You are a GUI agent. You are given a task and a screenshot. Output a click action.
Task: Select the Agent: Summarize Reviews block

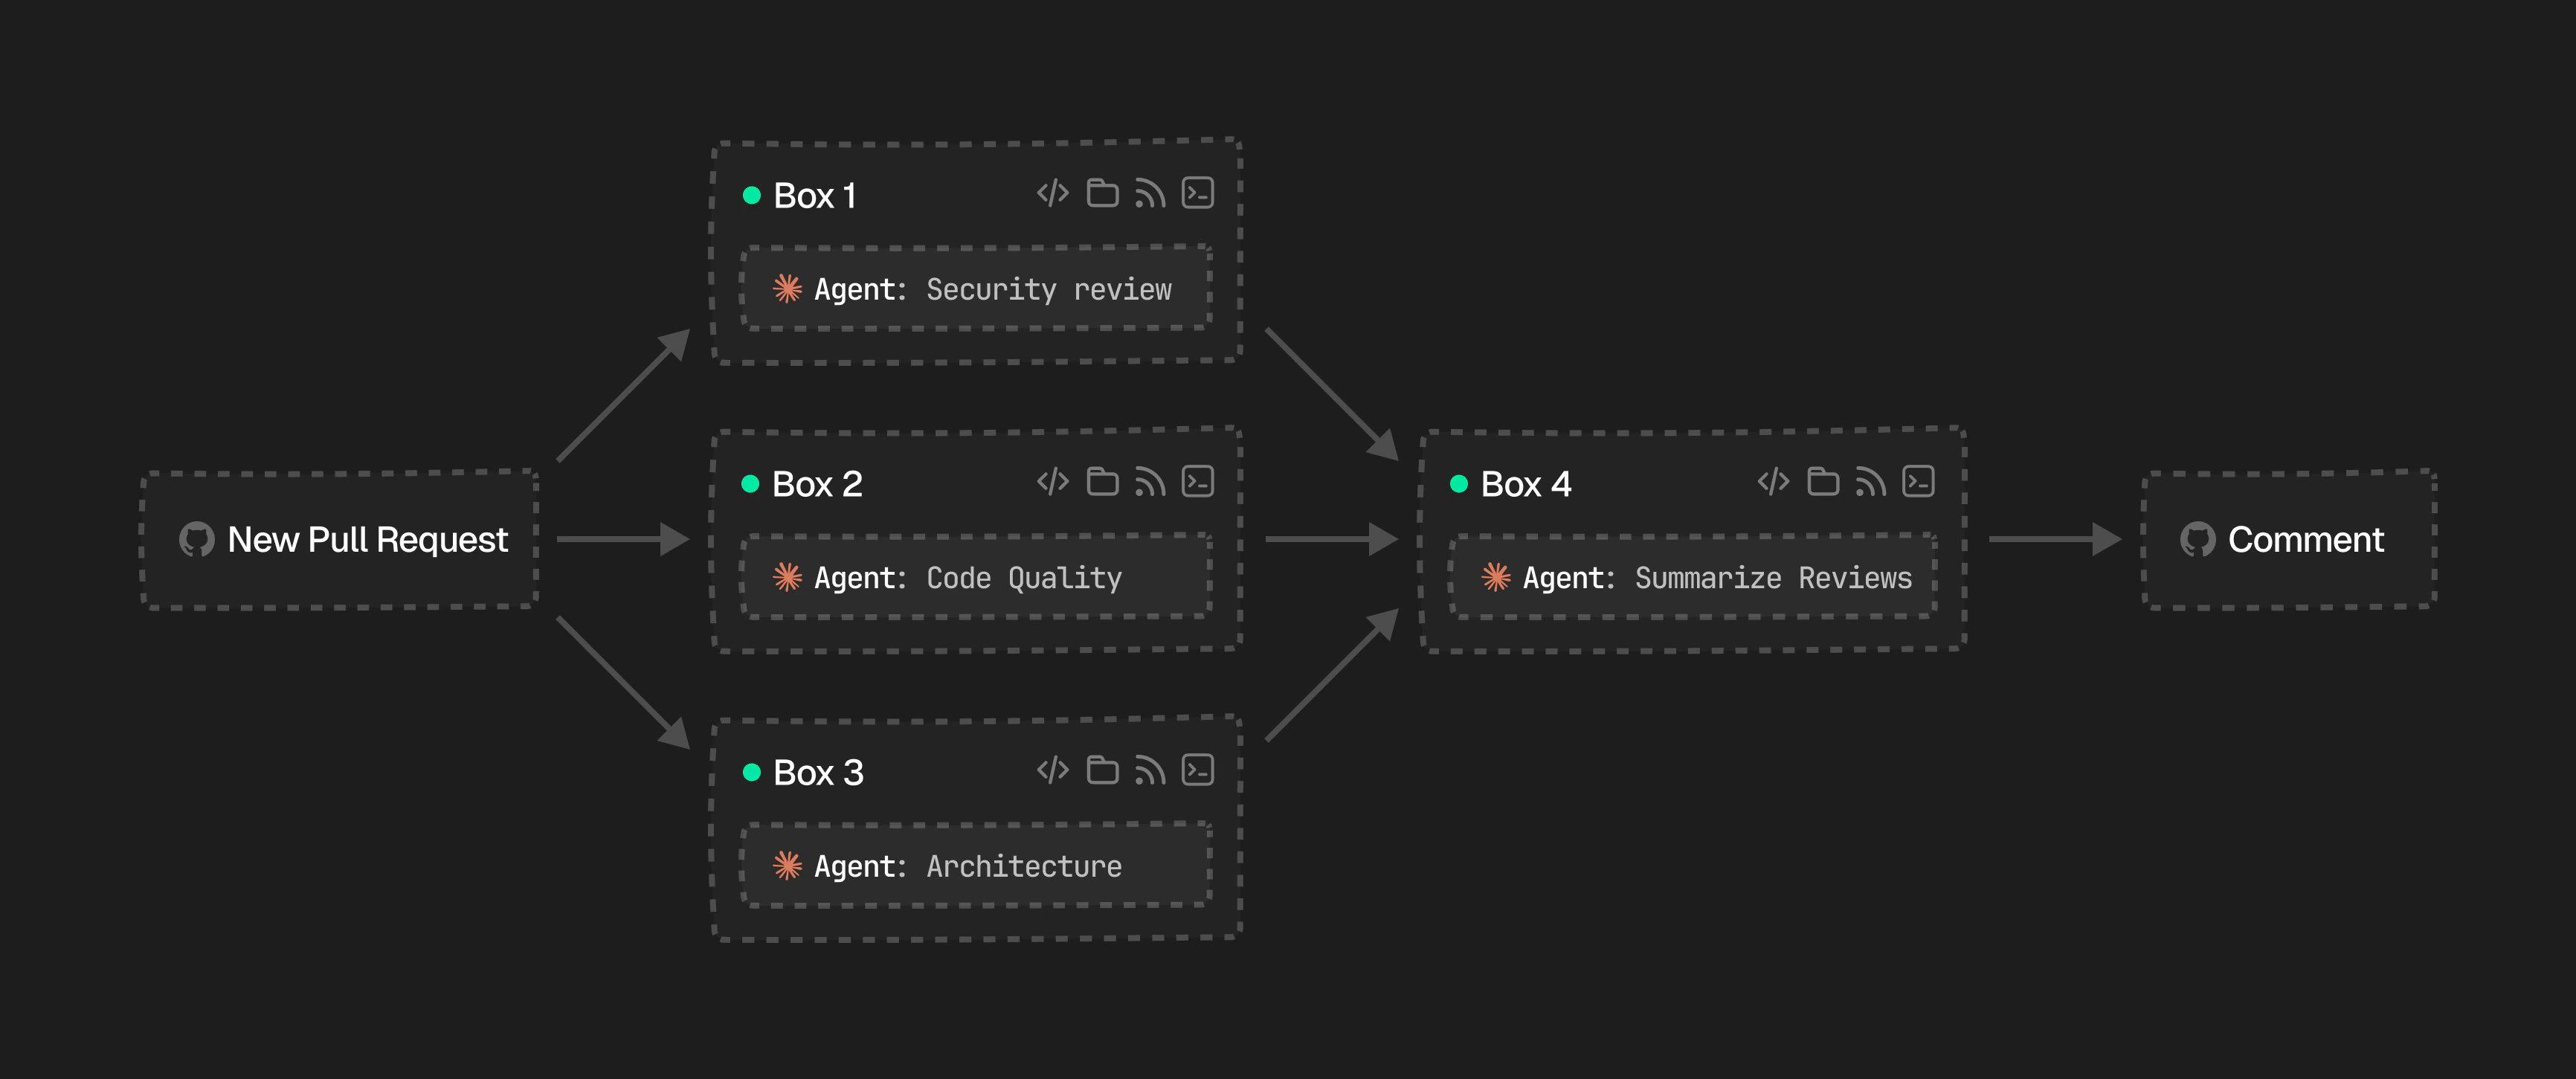[x=1692, y=577]
